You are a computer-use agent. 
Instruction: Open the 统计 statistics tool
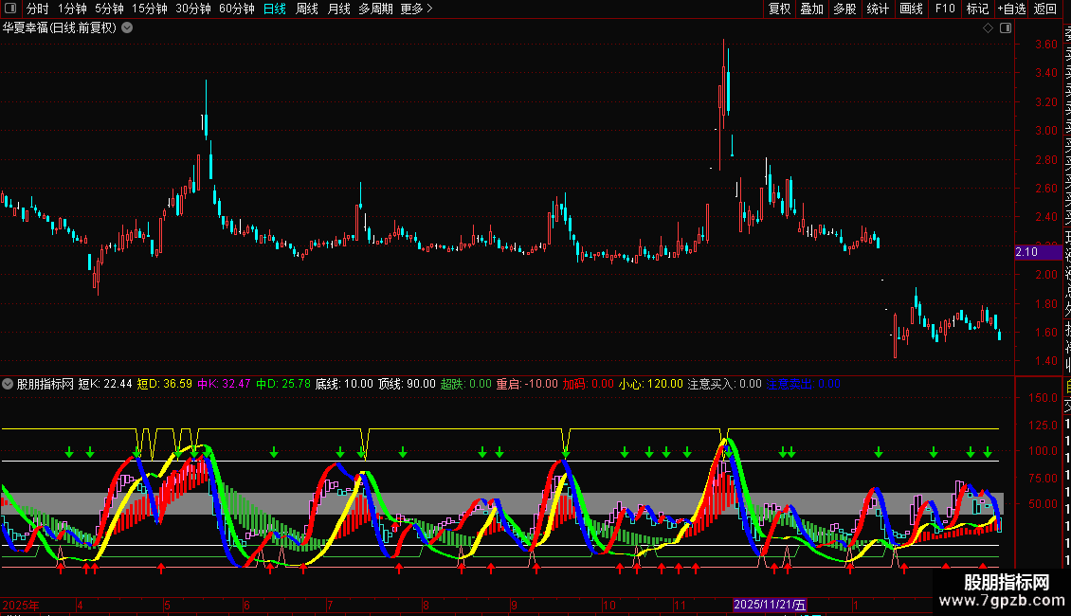point(878,9)
